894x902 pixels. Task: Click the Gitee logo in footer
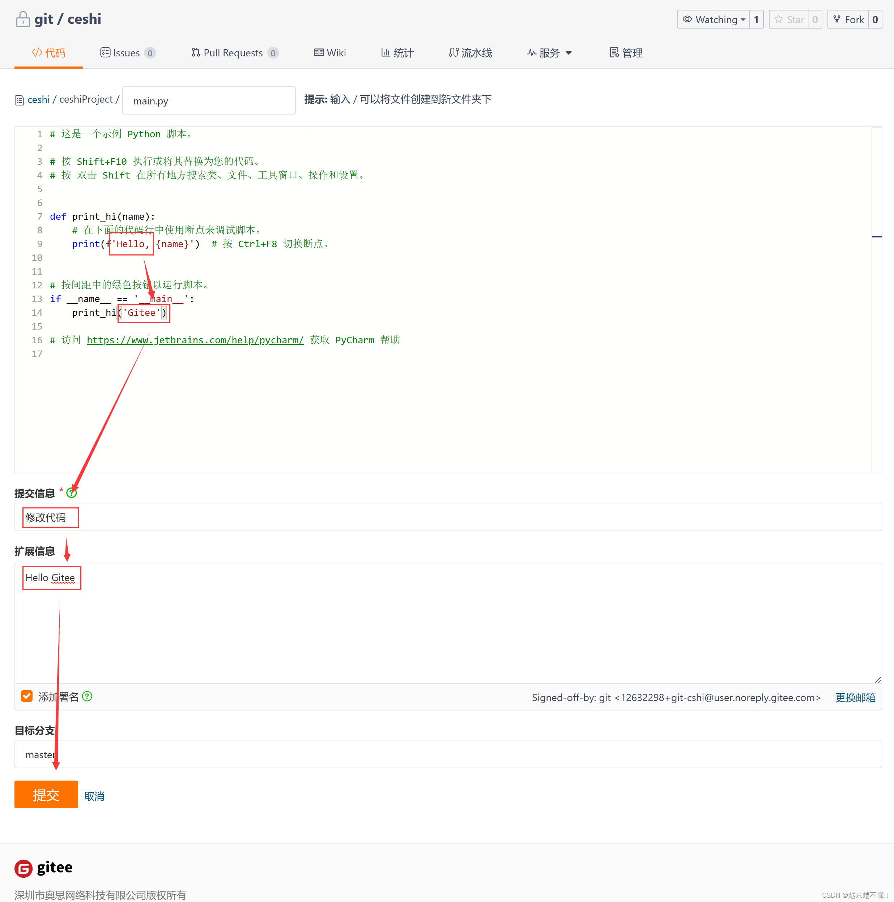click(x=43, y=868)
